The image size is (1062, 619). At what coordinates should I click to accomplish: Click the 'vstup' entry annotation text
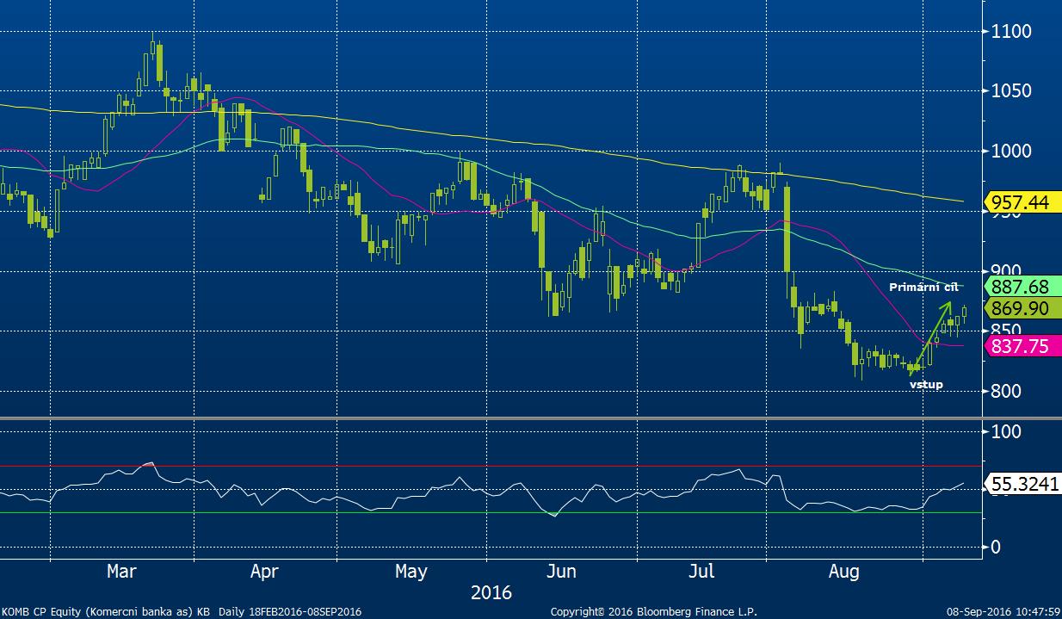tap(926, 385)
